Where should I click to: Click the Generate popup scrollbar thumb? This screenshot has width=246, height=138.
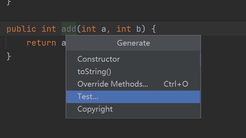pyautogui.click(x=200, y=59)
